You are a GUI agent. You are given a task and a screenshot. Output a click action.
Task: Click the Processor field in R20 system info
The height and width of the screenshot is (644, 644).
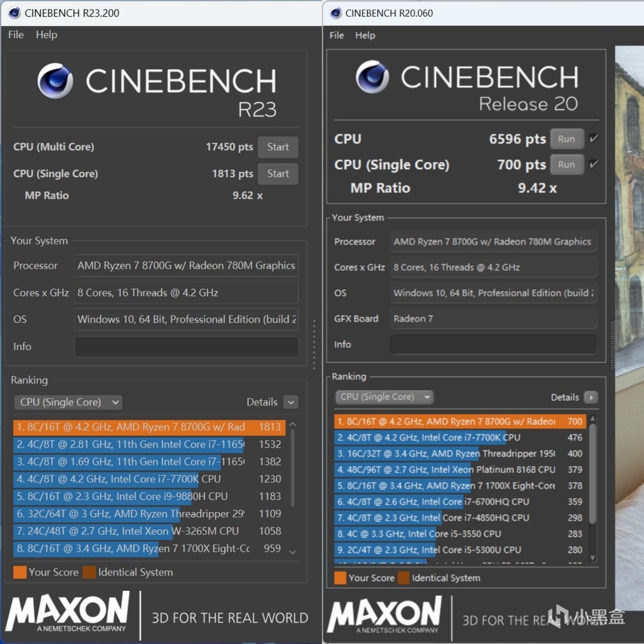pyautogui.click(x=493, y=241)
